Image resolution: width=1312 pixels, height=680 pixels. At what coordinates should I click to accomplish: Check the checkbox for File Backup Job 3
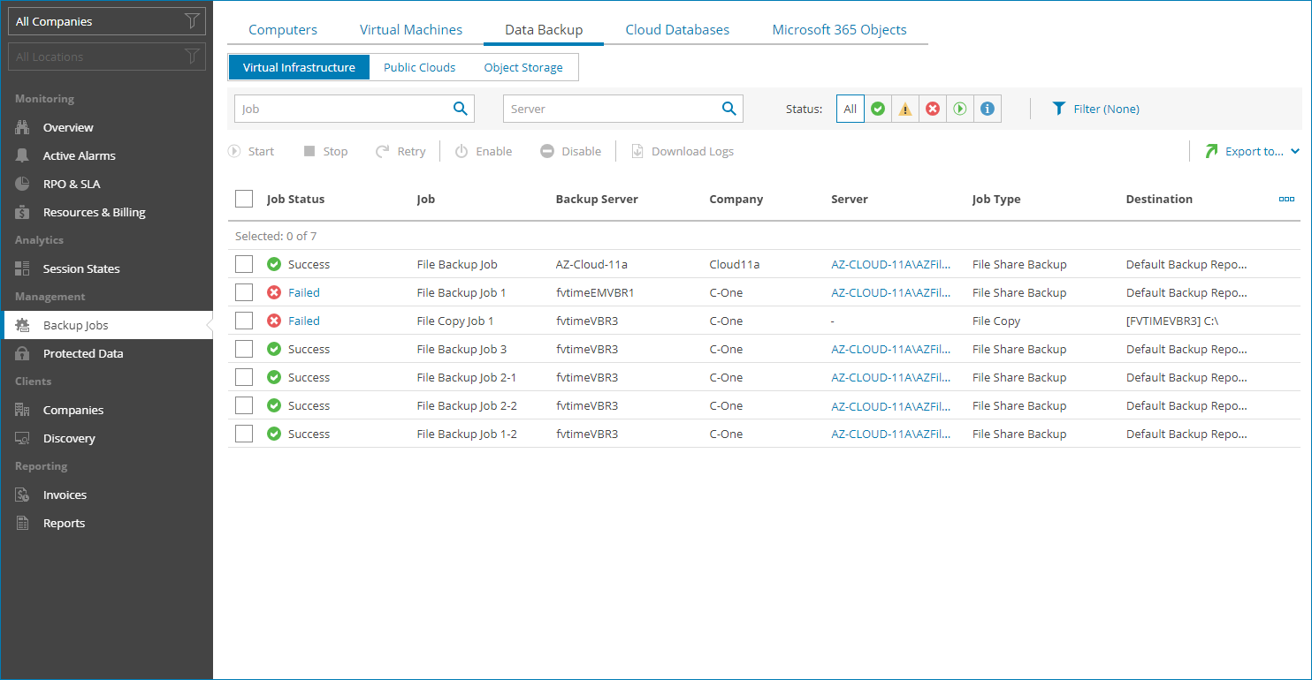tap(244, 349)
